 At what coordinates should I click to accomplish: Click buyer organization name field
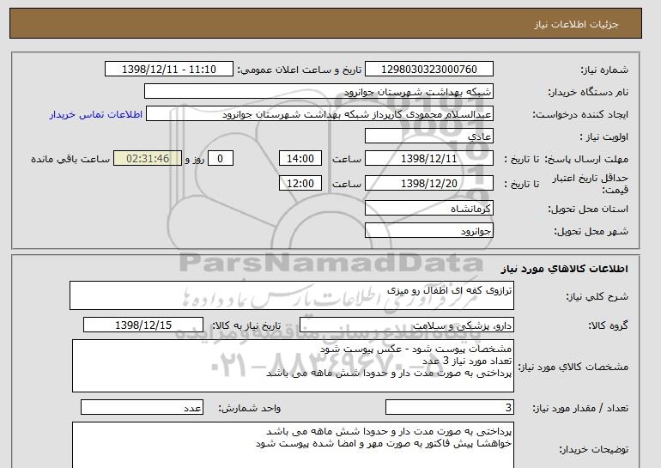pyautogui.click(x=318, y=92)
